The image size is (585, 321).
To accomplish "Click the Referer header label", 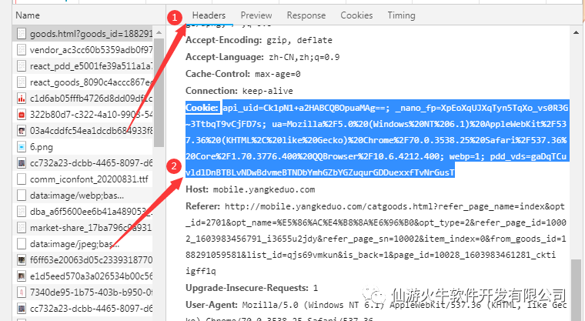I will 203,206.
